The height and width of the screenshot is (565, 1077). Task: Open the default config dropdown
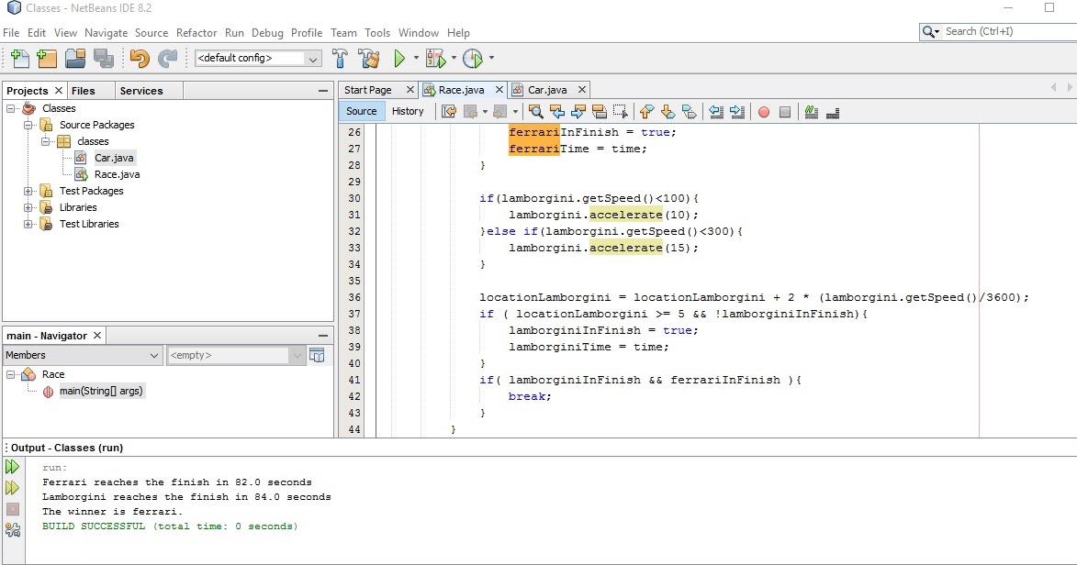[313, 59]
